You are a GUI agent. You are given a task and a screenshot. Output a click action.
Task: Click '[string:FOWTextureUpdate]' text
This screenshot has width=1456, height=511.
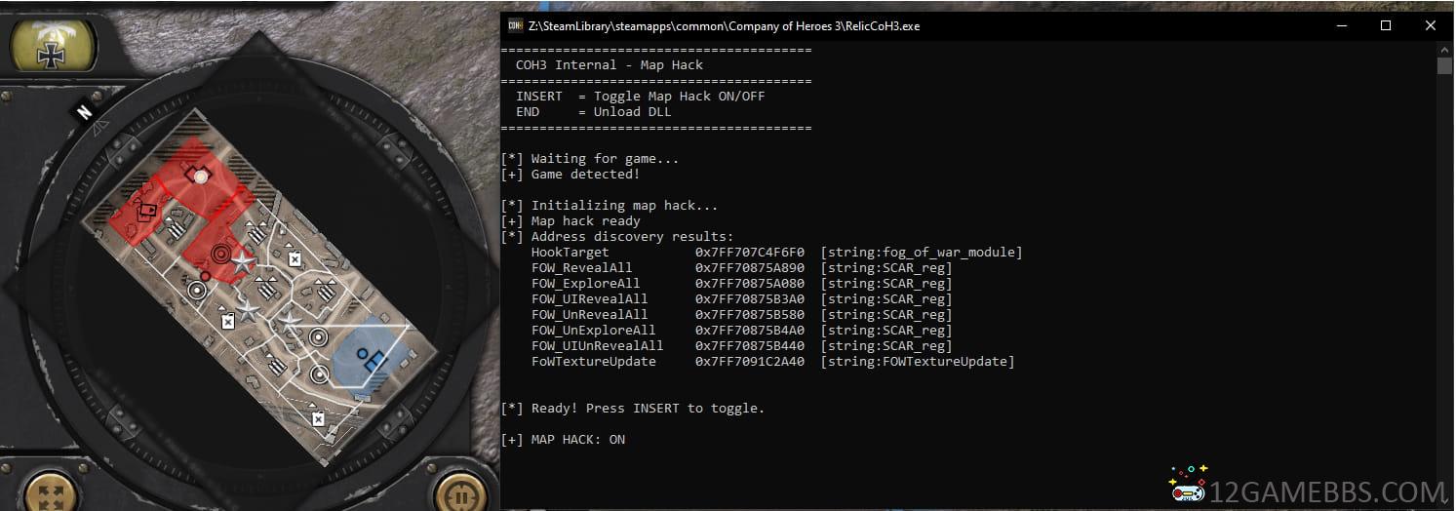(918, 362)
